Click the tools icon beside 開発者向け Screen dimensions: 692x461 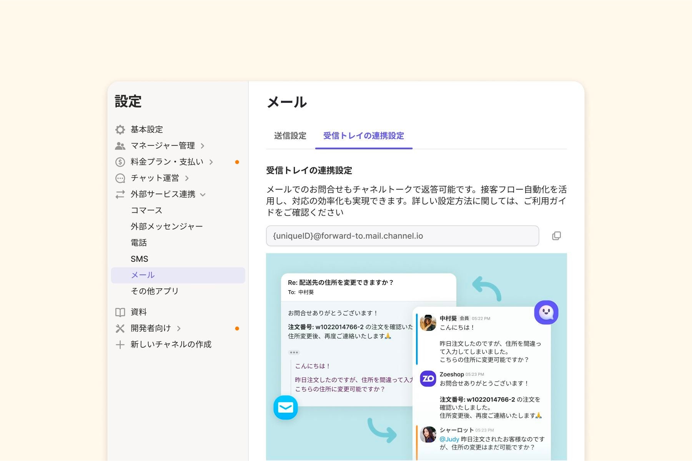(x=120, y=329)
